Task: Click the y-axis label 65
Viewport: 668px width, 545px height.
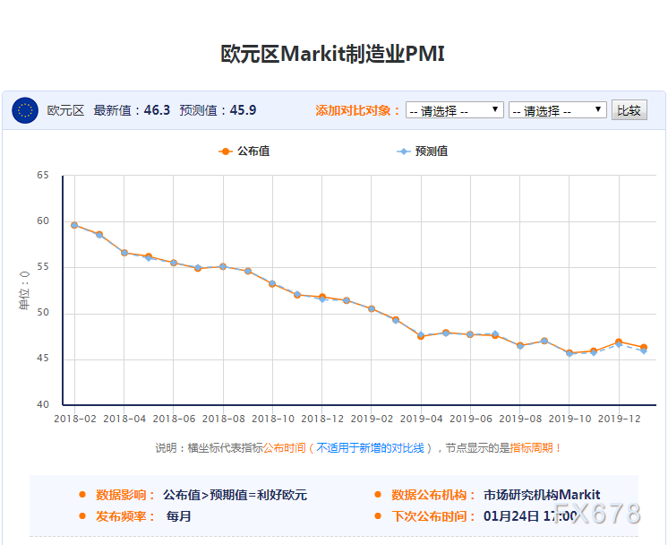Action: pos(43,175)
